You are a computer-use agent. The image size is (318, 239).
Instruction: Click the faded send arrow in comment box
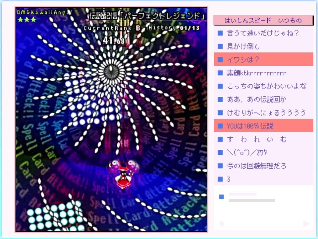click(306, 224)
